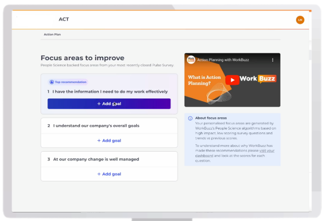Click the People Science backed focus areas subtitle

pos(107,65)
